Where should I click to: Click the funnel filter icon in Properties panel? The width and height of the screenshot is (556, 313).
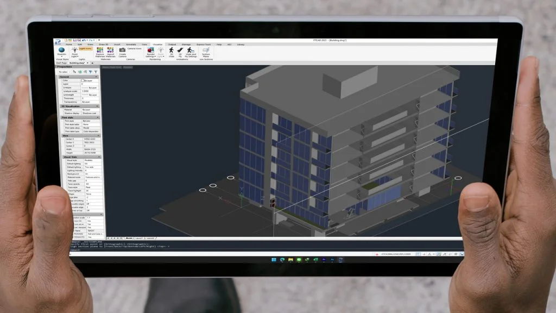(x=96, y=72)
